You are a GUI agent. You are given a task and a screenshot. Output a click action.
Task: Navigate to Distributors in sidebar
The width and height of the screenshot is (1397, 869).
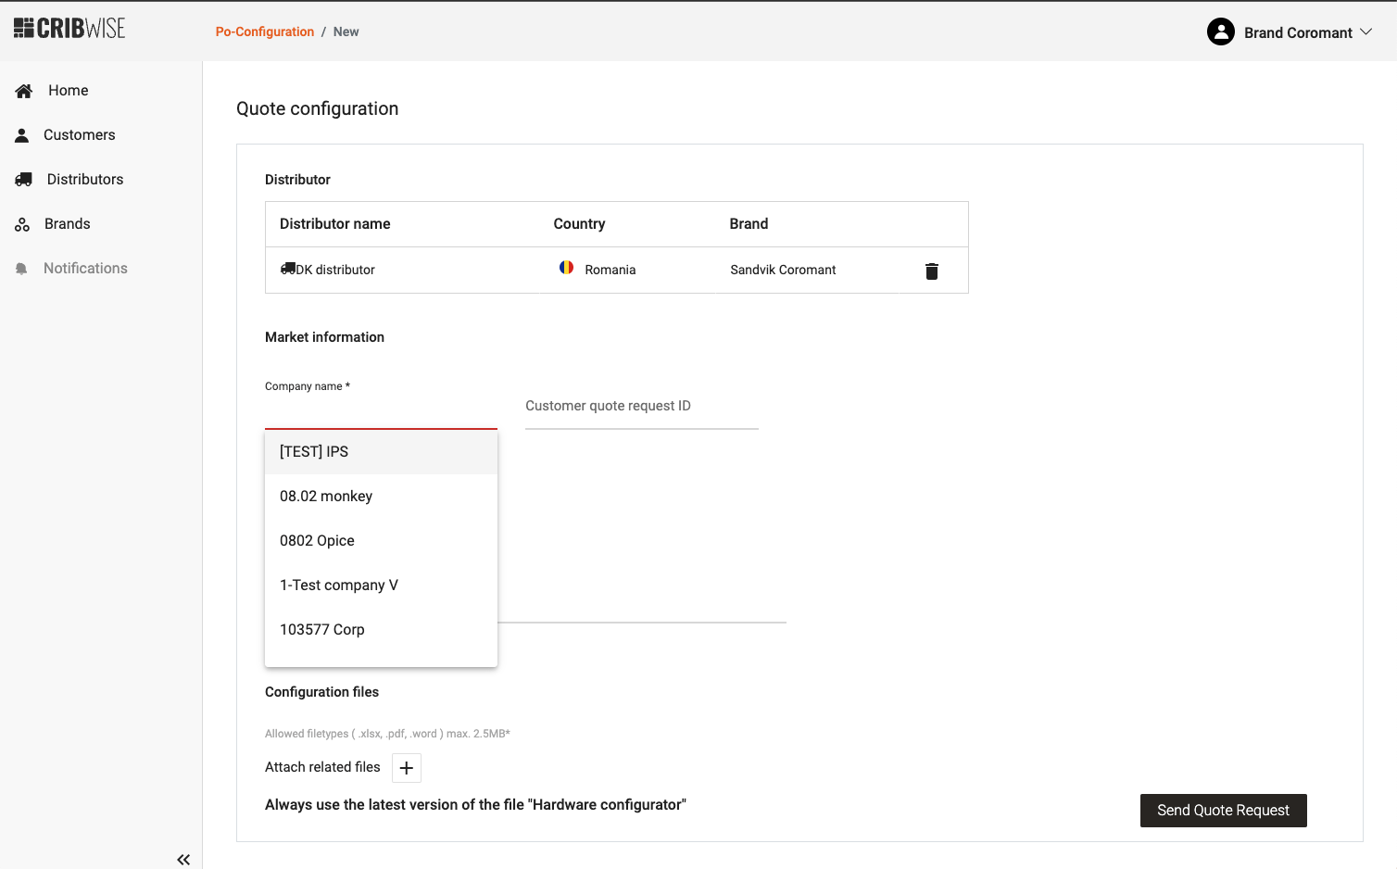point(84,180)
